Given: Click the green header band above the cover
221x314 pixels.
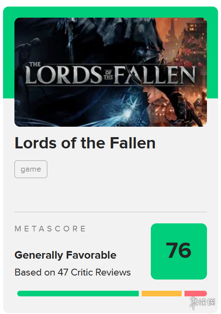Looking at the screenshot, I should pos(111,12).
